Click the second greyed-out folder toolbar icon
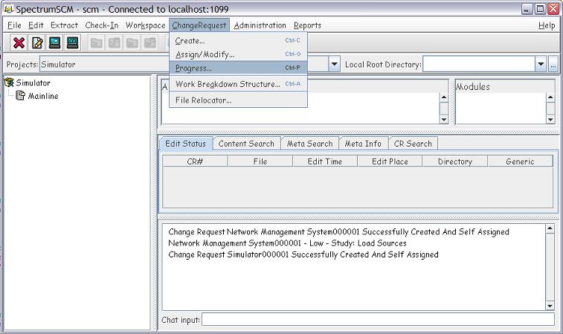Viewport: 563px width, 334px height. coord(115,42)
